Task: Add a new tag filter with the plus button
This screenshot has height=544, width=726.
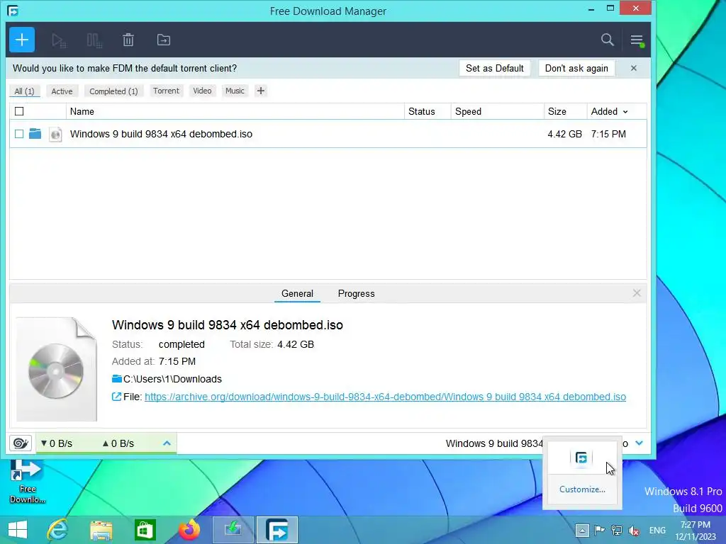Action: click(x=261, y=91)
